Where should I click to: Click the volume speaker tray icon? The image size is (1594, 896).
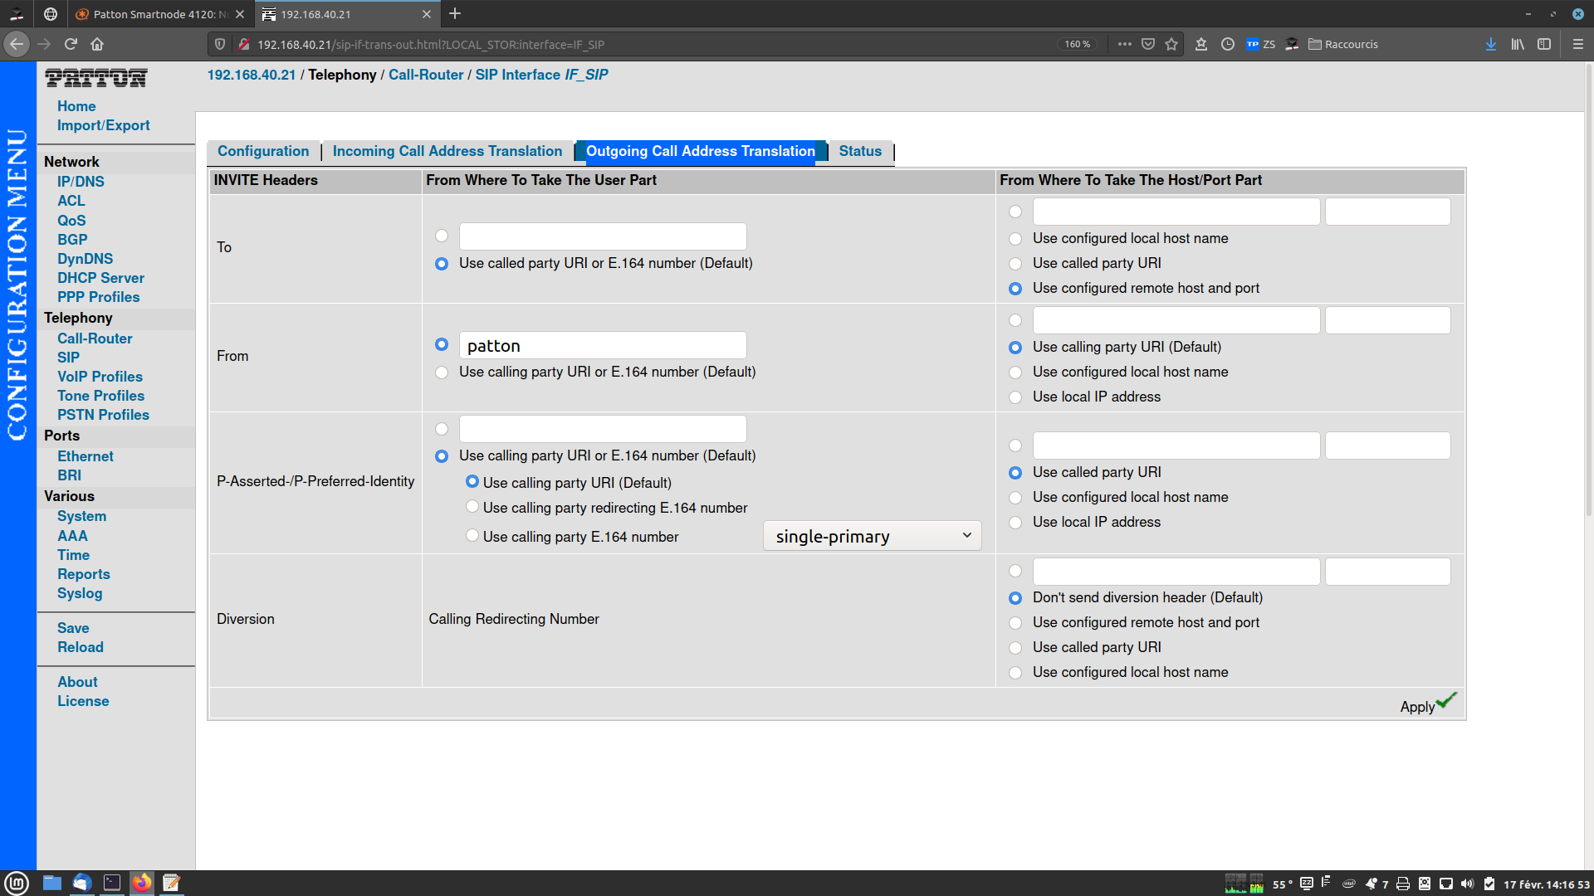point(1467,884)
